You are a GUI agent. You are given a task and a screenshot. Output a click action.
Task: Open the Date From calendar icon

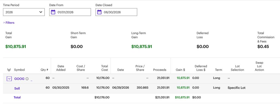pos(53,12)
